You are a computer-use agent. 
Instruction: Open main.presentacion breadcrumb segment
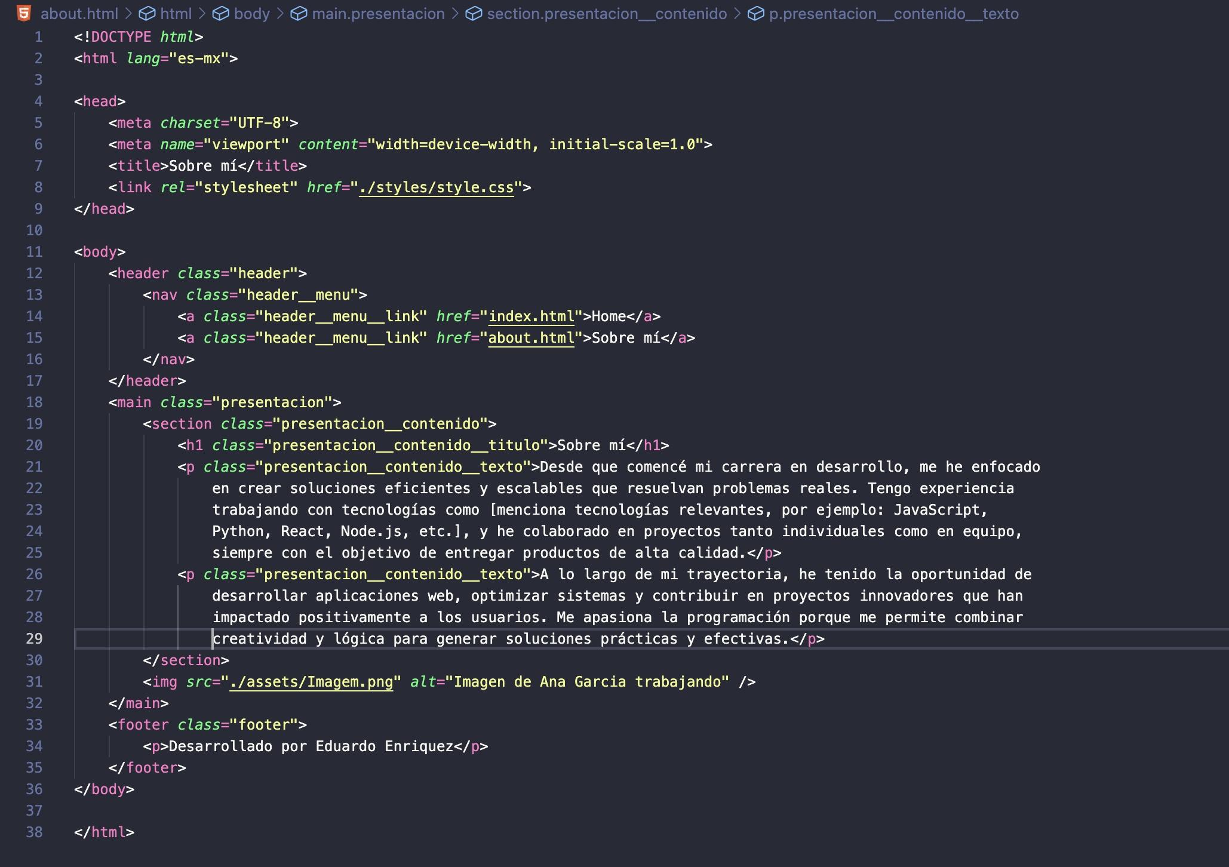coord(378,14)
